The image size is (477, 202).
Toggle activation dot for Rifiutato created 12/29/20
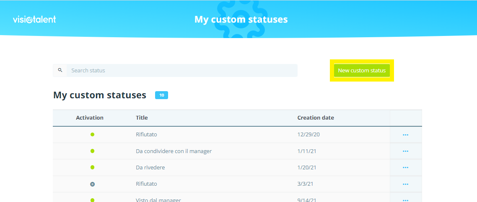tap(92, 135)
